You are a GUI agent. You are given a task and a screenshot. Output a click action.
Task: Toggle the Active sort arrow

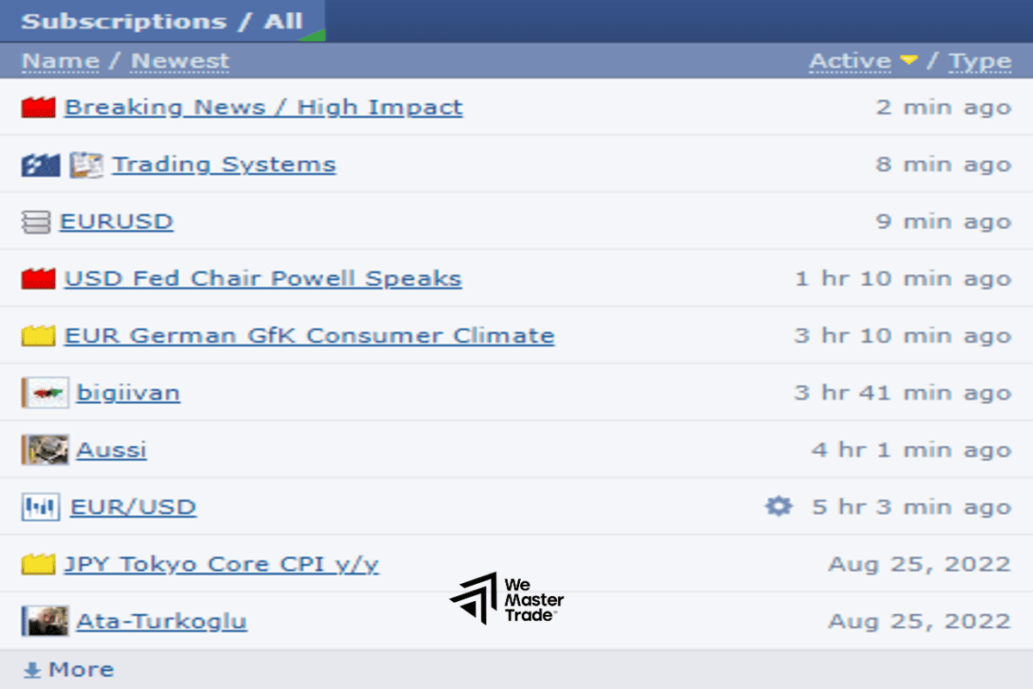tap(908, 60)
